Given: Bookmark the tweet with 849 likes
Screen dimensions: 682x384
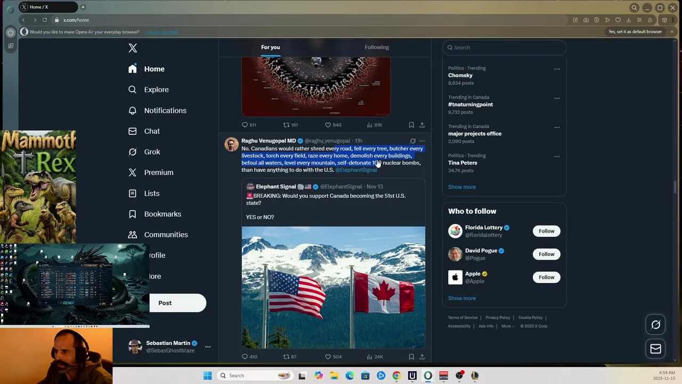Looking at the screenshot, I should tap(411, 125).
